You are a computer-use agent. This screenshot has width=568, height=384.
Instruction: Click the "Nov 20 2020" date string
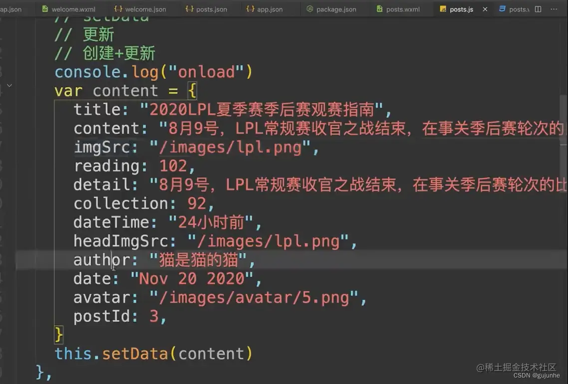click(192, 279)
